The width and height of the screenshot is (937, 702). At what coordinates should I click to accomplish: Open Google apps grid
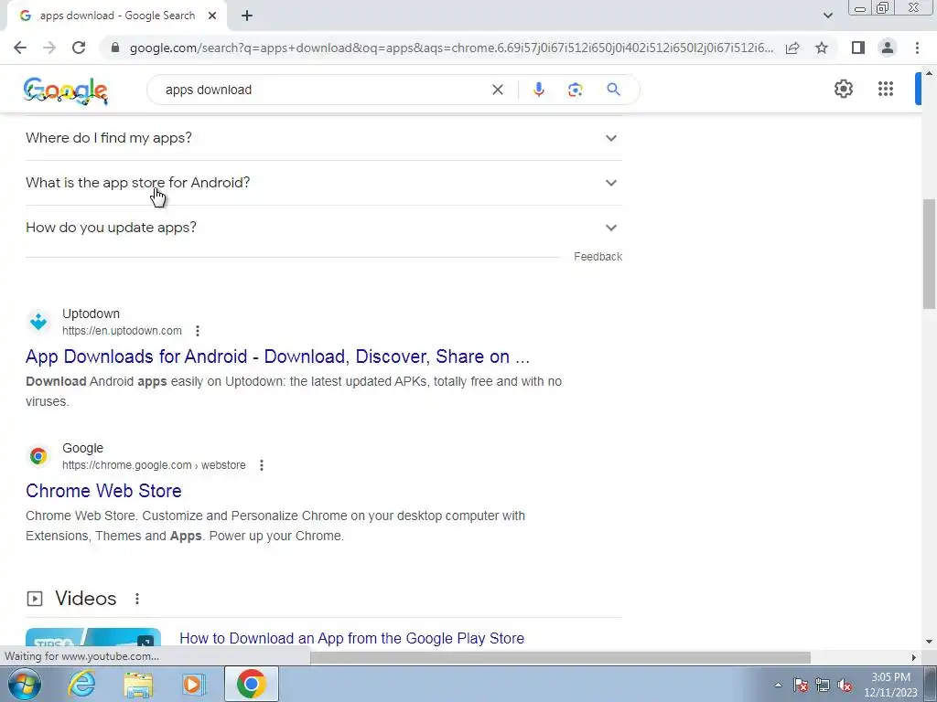tap(886, 89)
